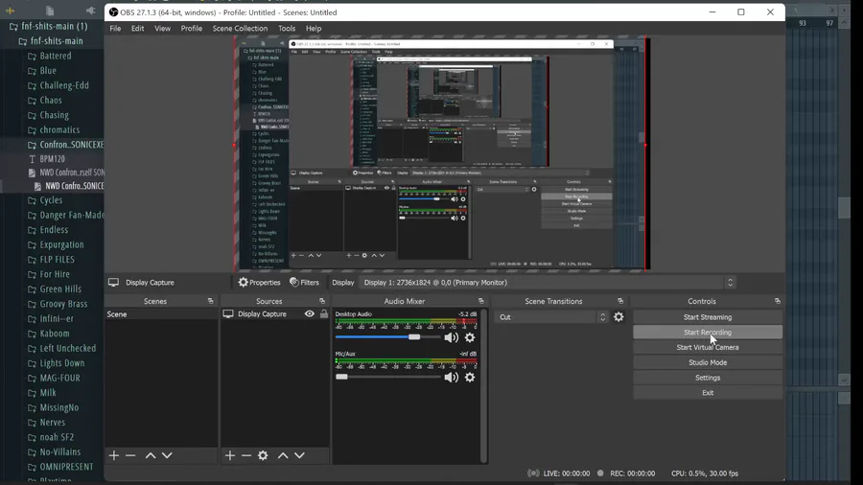Click the Exit button
The image size is (863, 485).
(x=708, y=393)
